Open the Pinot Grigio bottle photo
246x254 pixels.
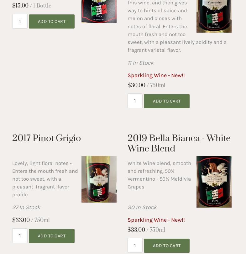pyautogui.click(x=99, y=179)
